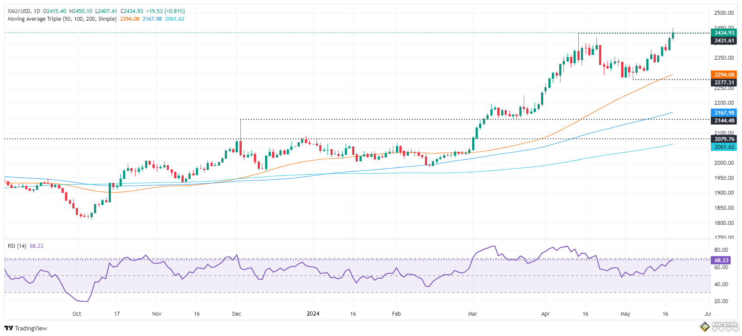Viewport: 742px width, 336px height.
Task: Click the purple 68.23 RSI axis tag
Action: pos(721,260)
